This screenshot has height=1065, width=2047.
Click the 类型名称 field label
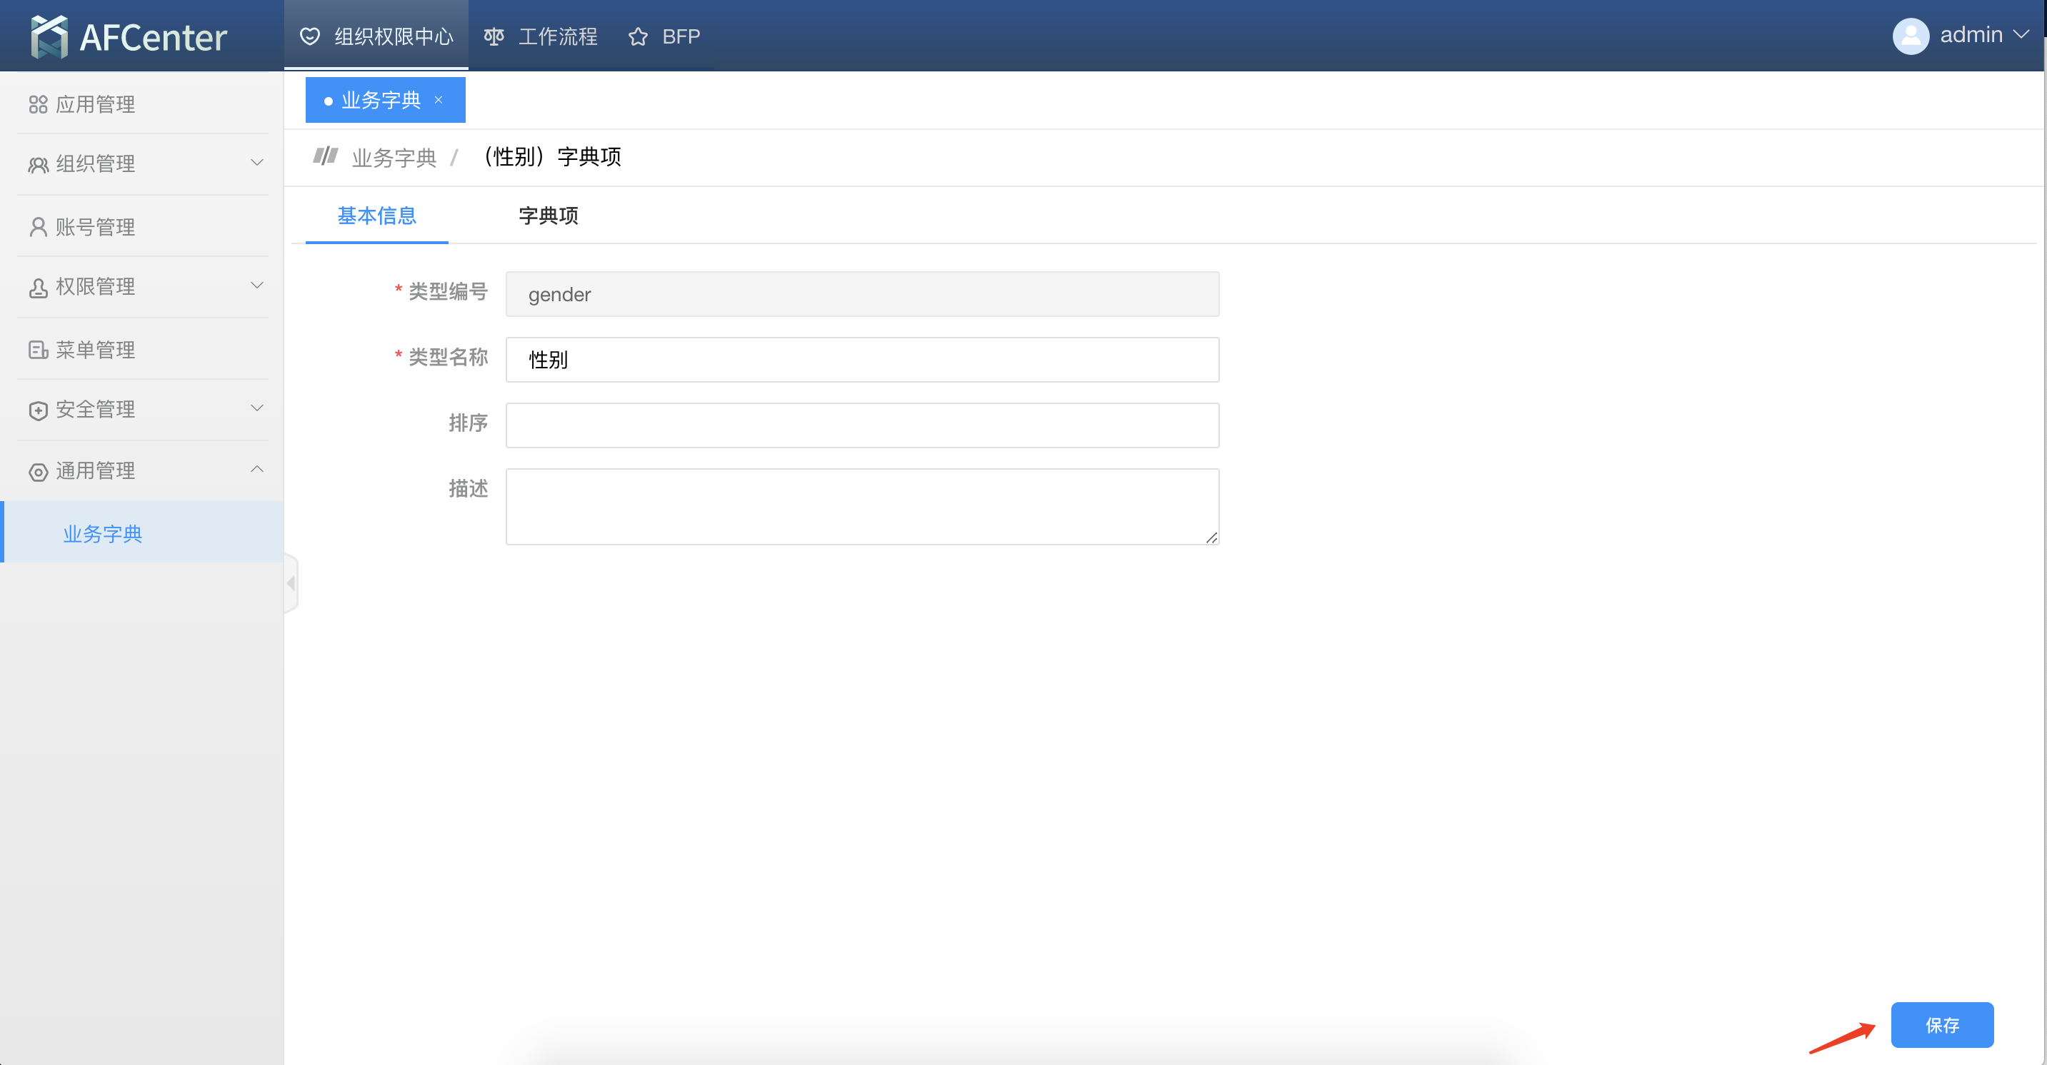pos(448,358)
